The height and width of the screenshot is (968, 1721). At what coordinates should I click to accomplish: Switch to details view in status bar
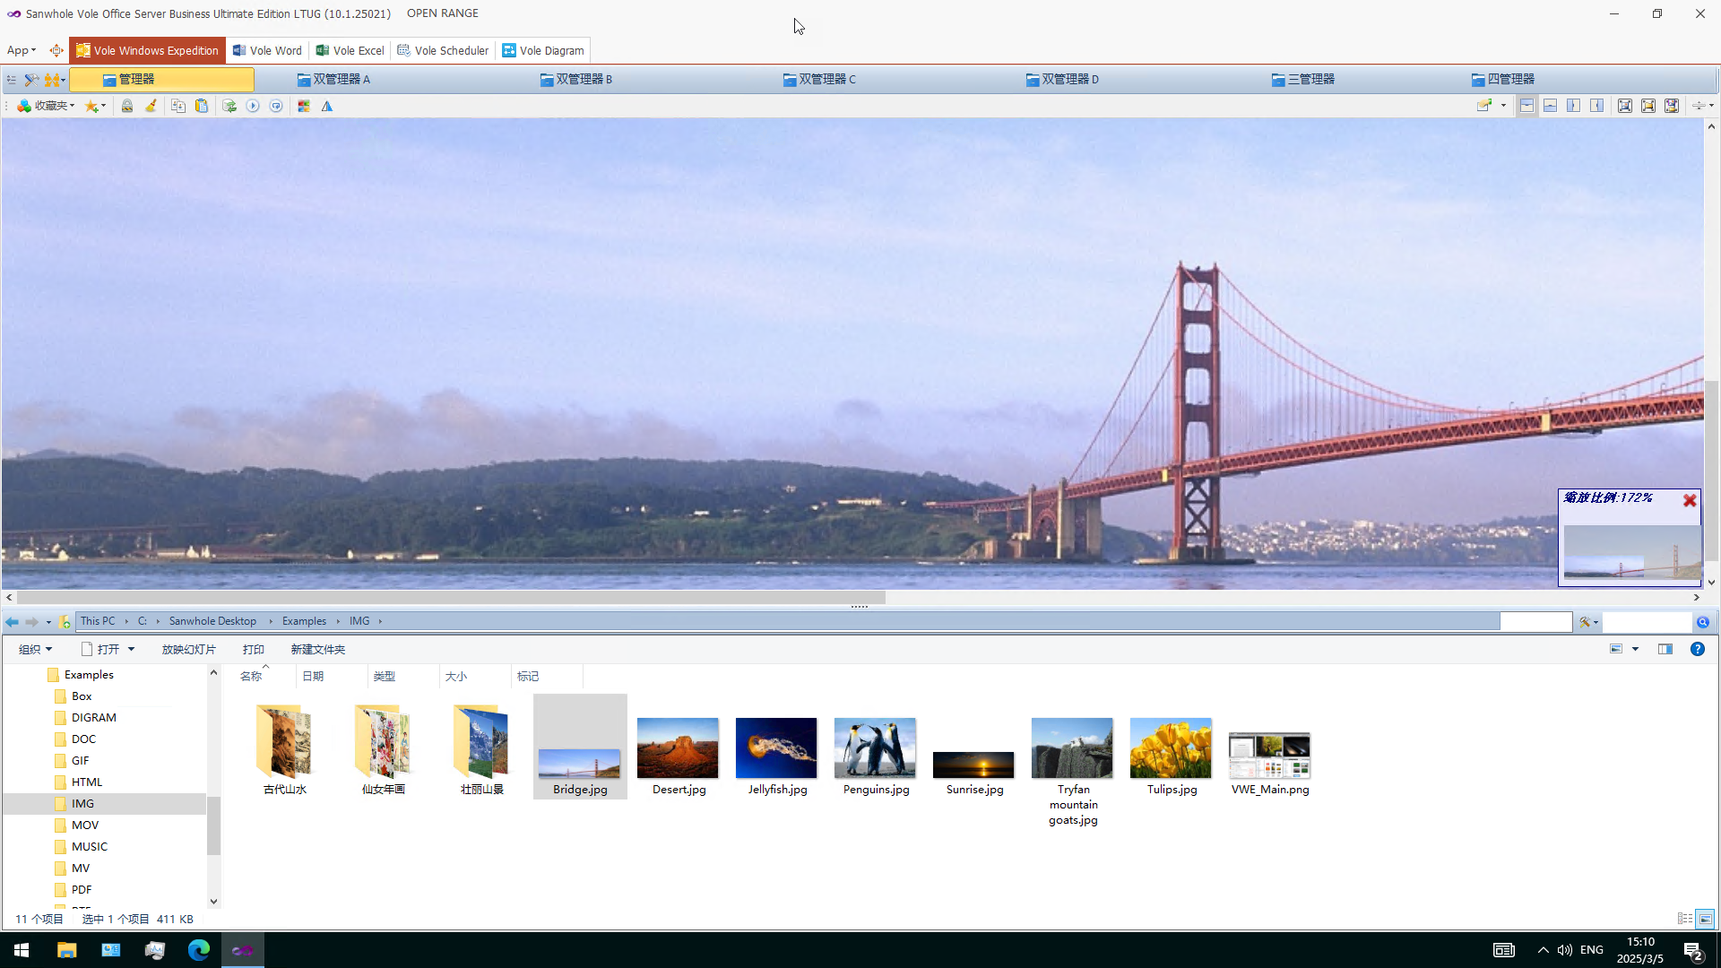[x=1685, y=919]
